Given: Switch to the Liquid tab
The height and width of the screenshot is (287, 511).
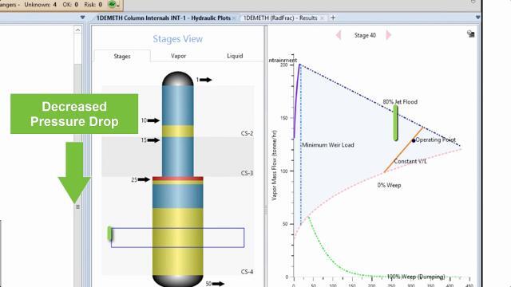Looking at the screenshot, I should pos(235,56).
